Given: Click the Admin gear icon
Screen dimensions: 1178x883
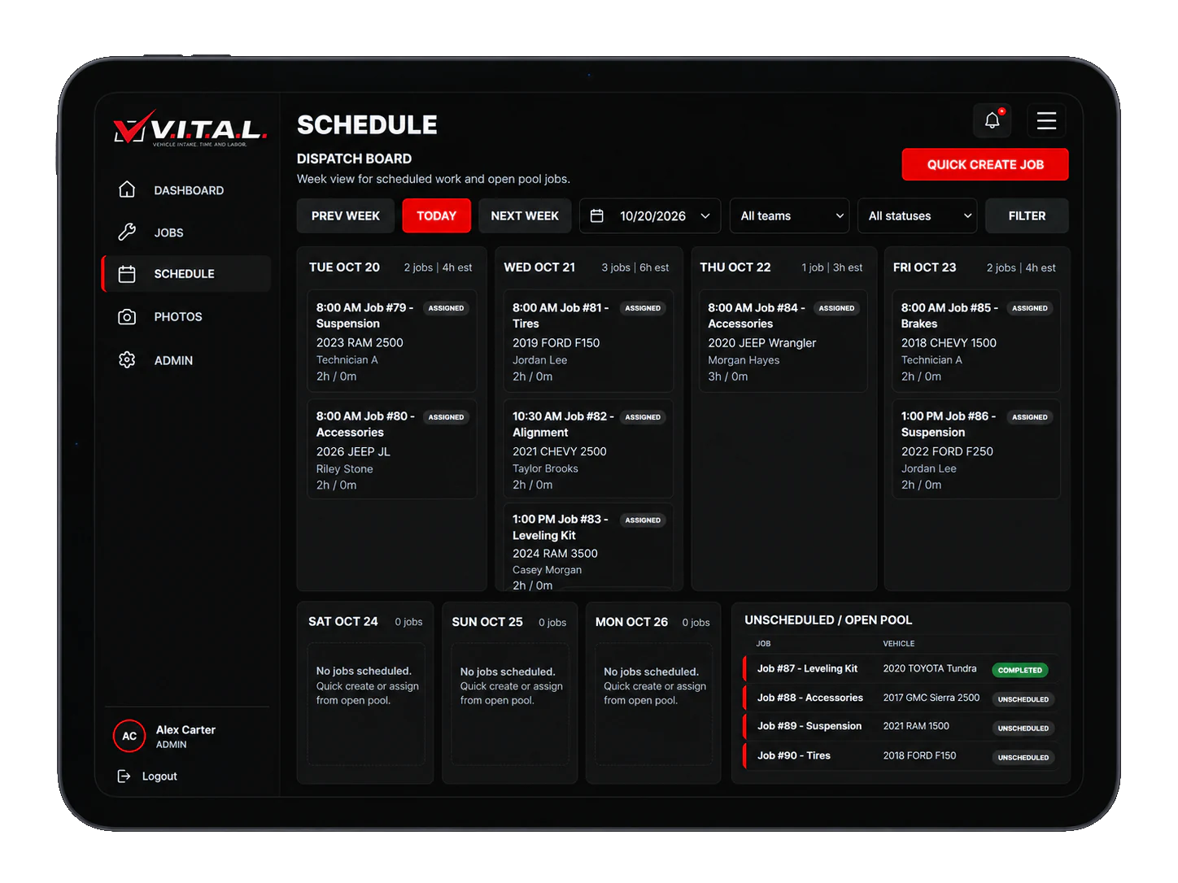Looking at the screenshot, I should coord(127,359).
